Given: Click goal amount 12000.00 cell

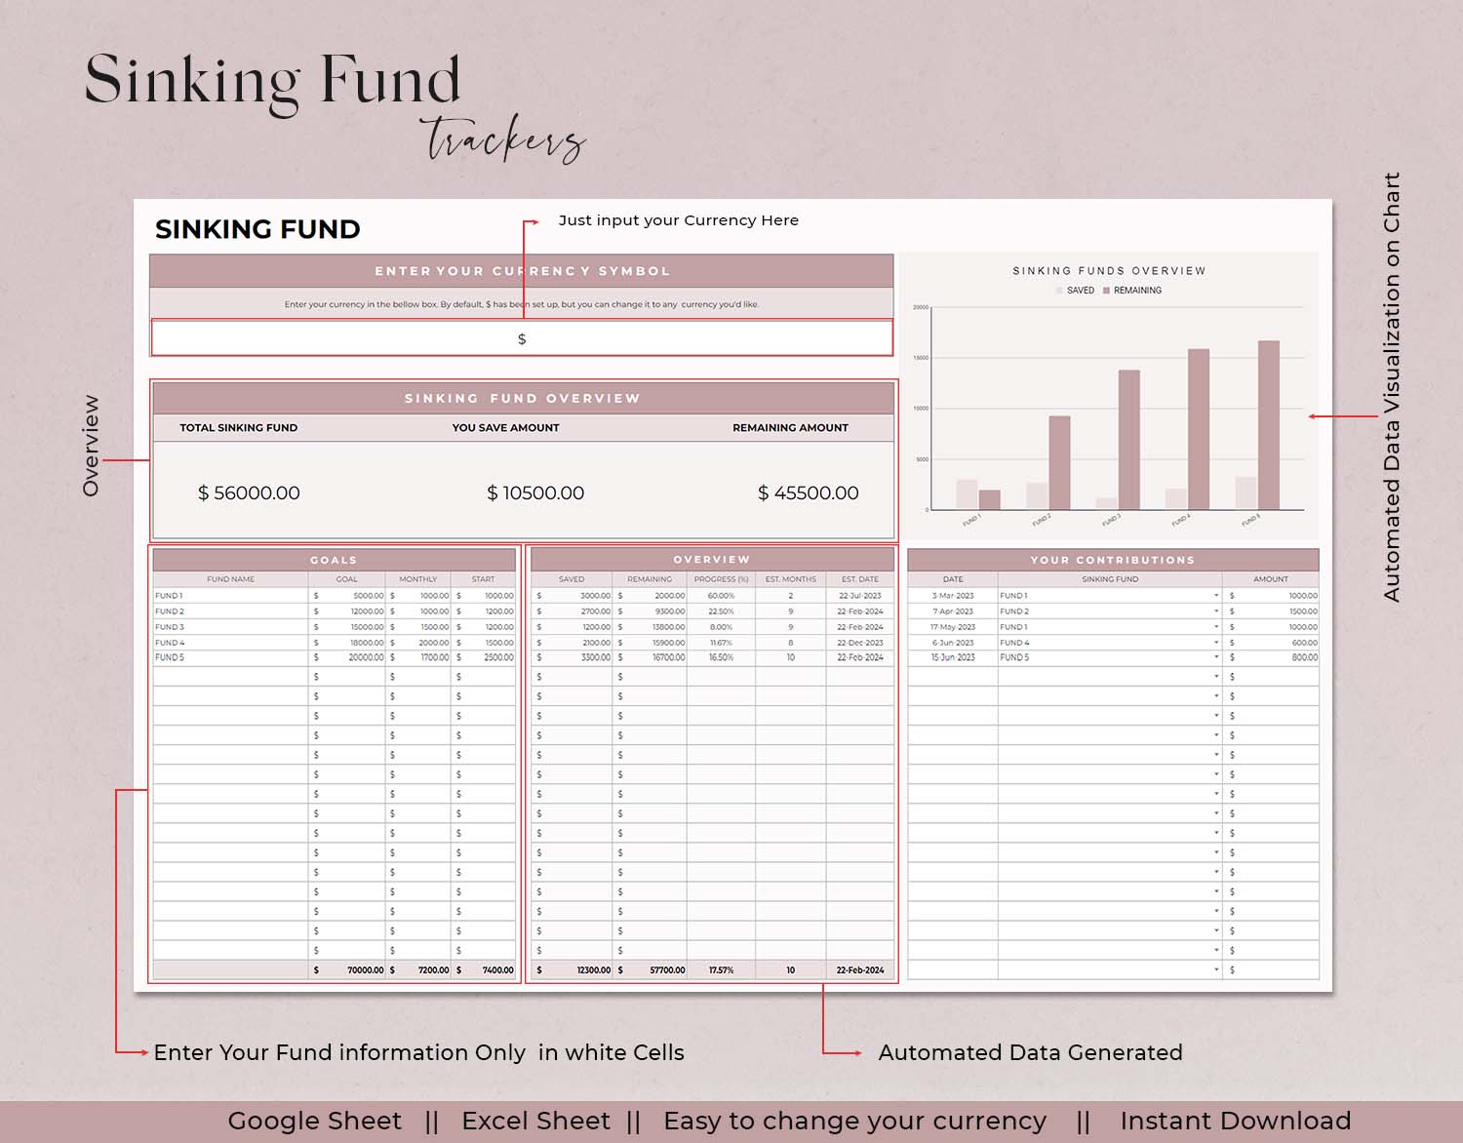Looking at the screenshot, I should pyautogui.click(x=347, y=611).
